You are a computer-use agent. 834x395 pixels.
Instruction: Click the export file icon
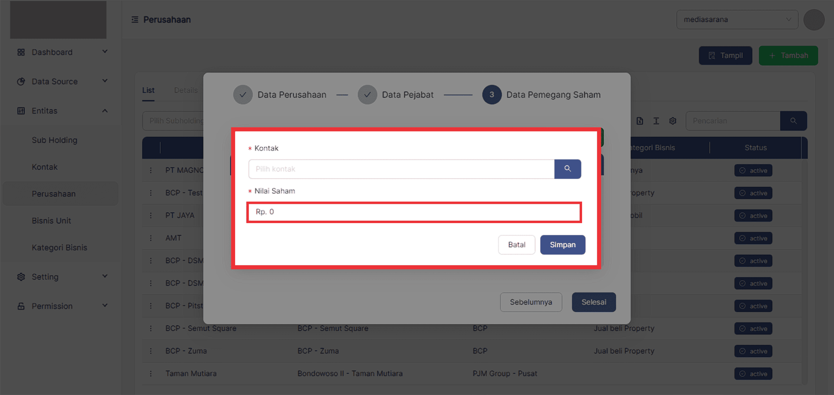click(x=640, y=121)
